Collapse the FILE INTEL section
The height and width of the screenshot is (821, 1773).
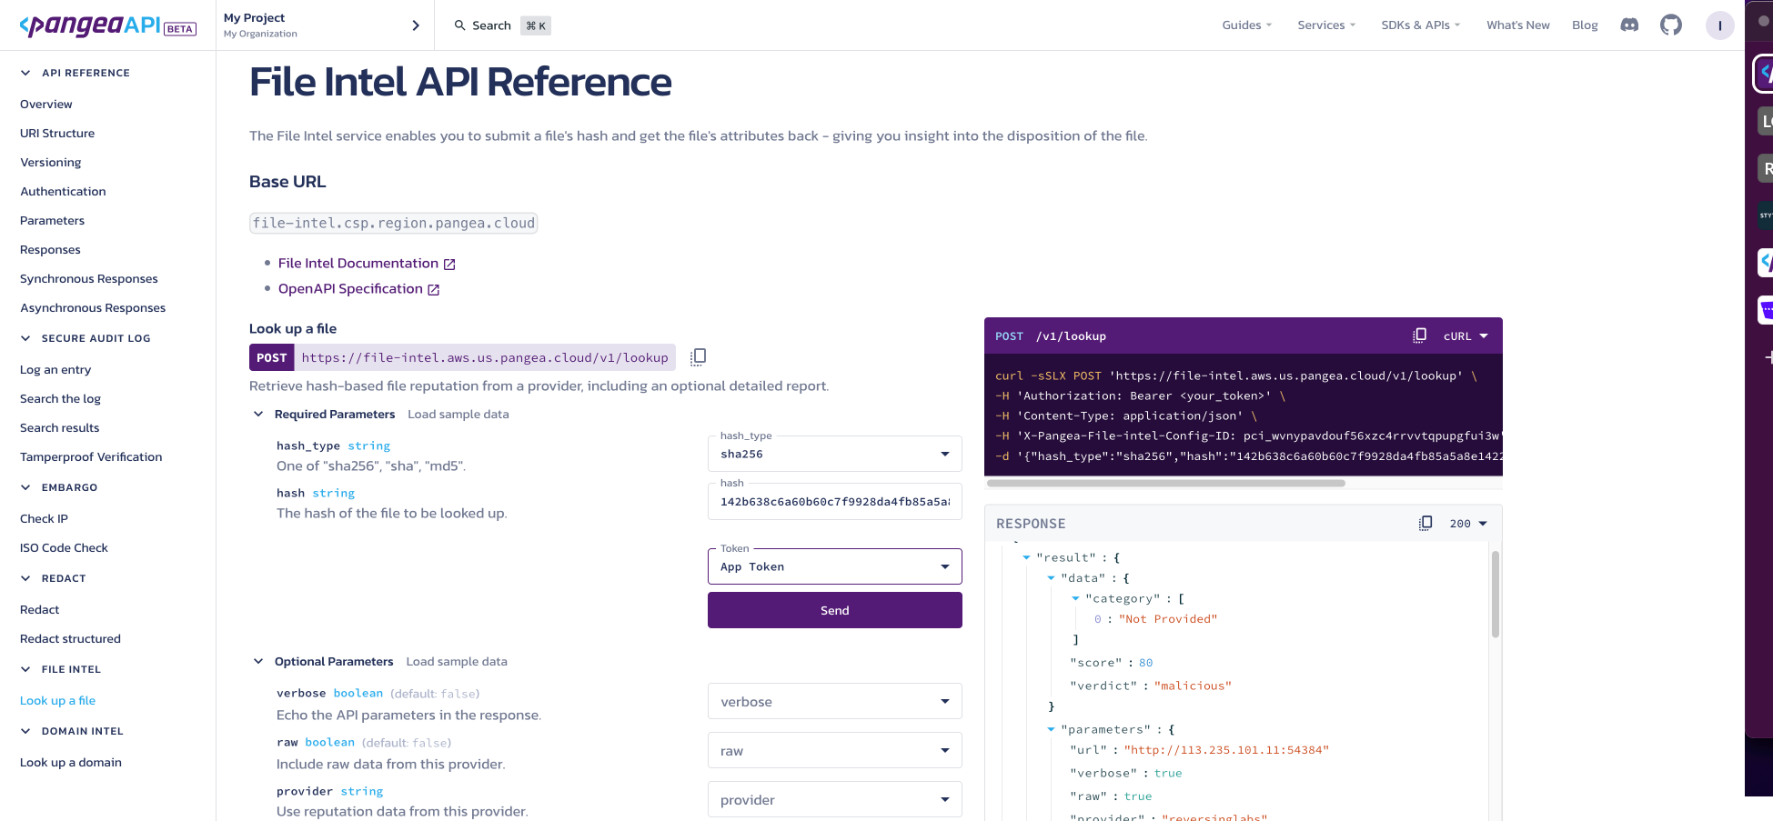(x=25, y=669)
